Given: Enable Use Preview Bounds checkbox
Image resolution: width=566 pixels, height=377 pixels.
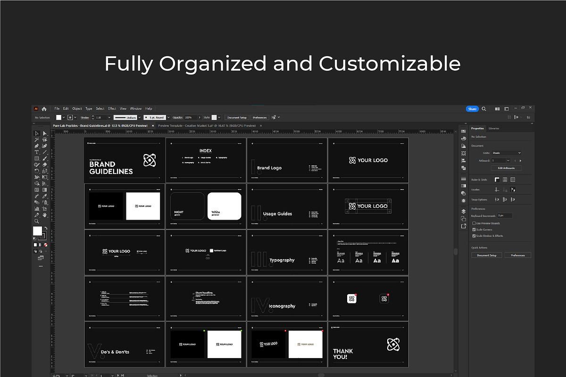Looking at the screenshot, I should click(x=474, y=223).
